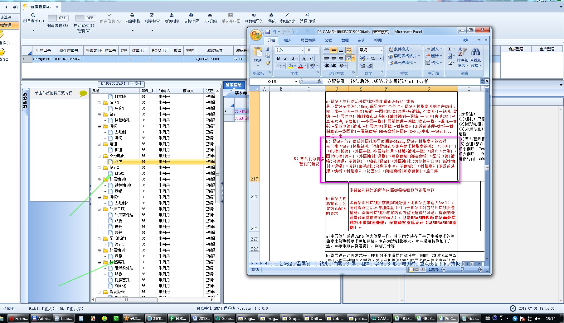Click Excel Office button orb
The image size is (564, 323).
[256, 35]
